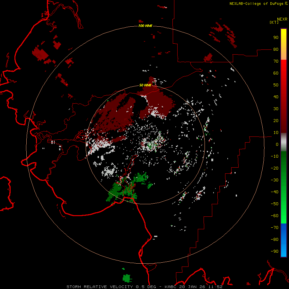Click the -30 value on velocity scale
This screenshot has width=289, height=289.
[275, 180]
